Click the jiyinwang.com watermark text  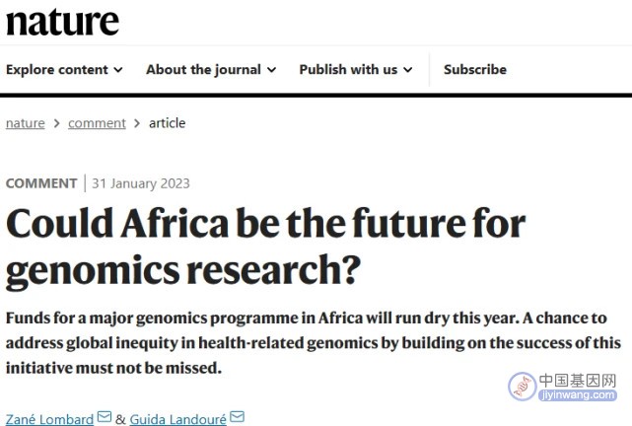click(577, 394)
